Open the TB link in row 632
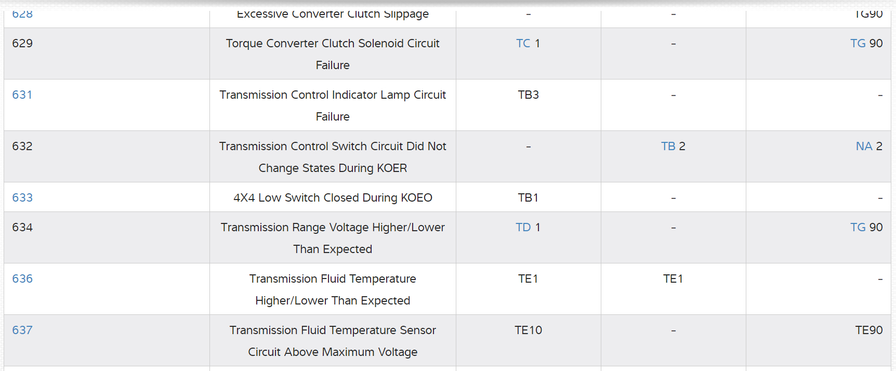The width and height of the screenshot is (896, 371). [x=668, y=146]
